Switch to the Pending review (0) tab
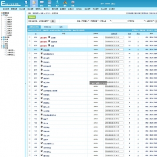 pos(47,27)
